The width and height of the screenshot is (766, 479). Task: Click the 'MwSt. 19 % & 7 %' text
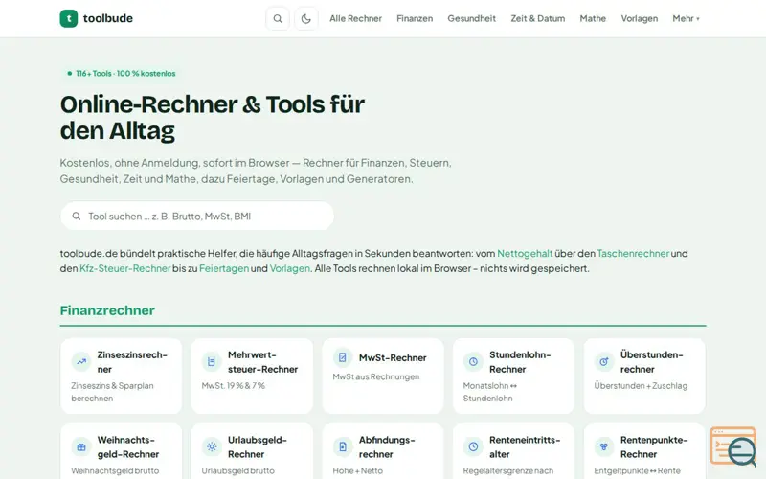click(233, 386)
